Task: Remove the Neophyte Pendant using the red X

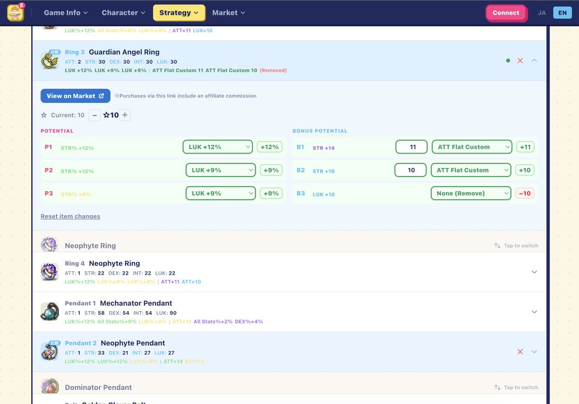Action: point(520,351)
